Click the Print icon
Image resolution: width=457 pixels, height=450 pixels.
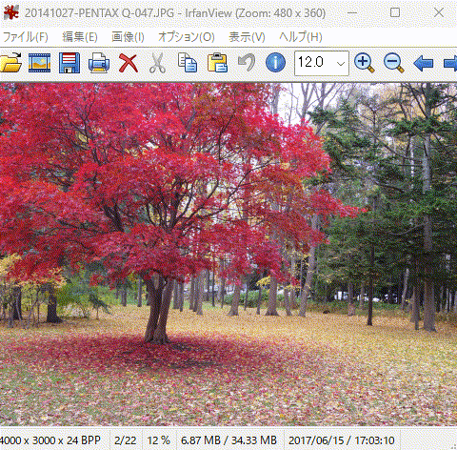(99, 63)
